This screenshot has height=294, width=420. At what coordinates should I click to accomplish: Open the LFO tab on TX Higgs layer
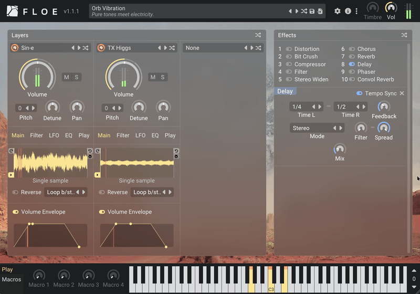pos(140,135)
